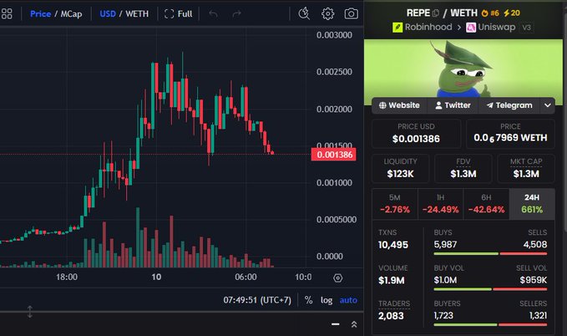Viewport: 567px width, 336px height.
Task: Select USD denomination
Action: [x=108, y=13]
